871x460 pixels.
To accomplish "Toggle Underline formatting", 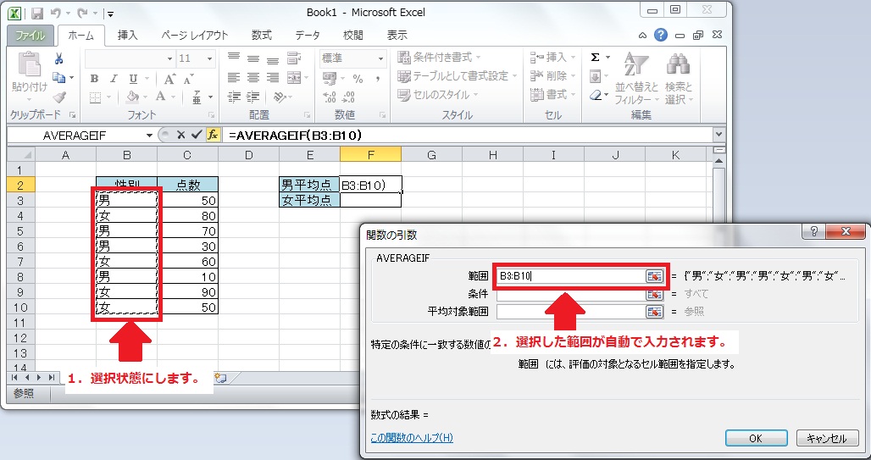I will click(133, 79).
